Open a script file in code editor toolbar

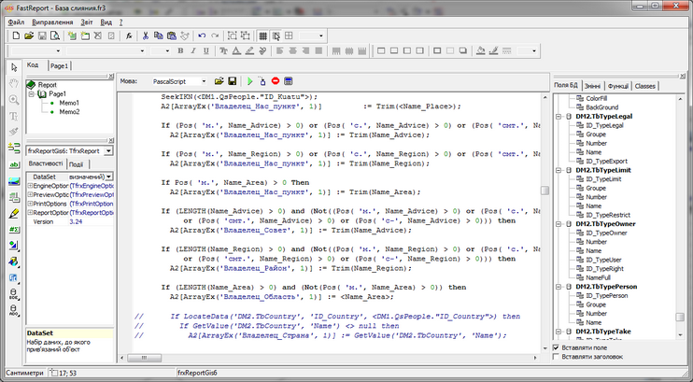click(x=219, y=81)
